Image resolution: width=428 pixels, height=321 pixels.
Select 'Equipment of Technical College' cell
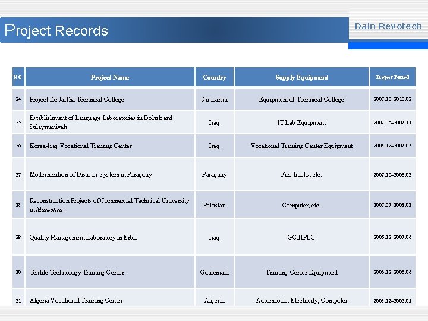pos(301,99)
